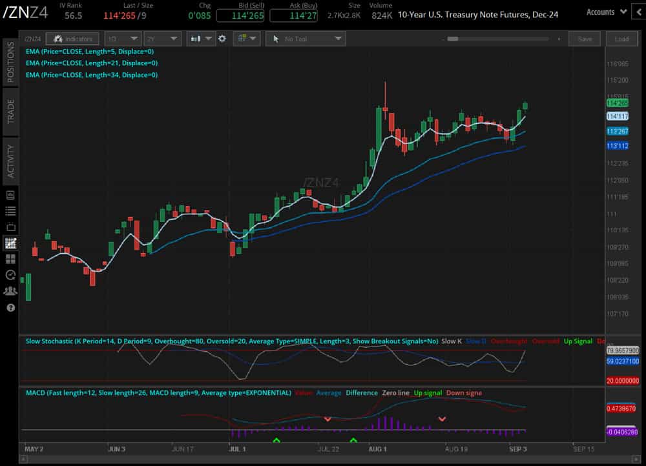Open the ACTIVITY tab

[10, 156]
